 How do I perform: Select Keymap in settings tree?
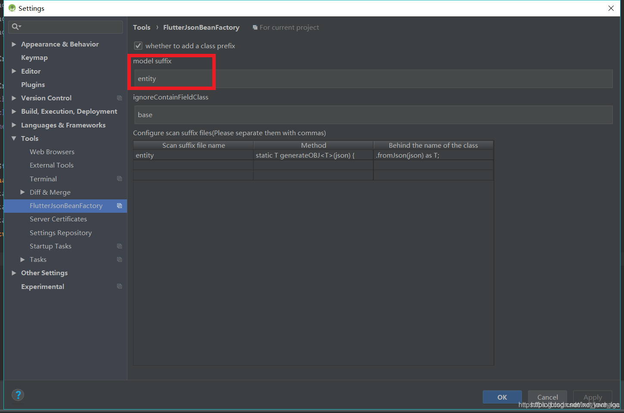(x=34, y=58)
